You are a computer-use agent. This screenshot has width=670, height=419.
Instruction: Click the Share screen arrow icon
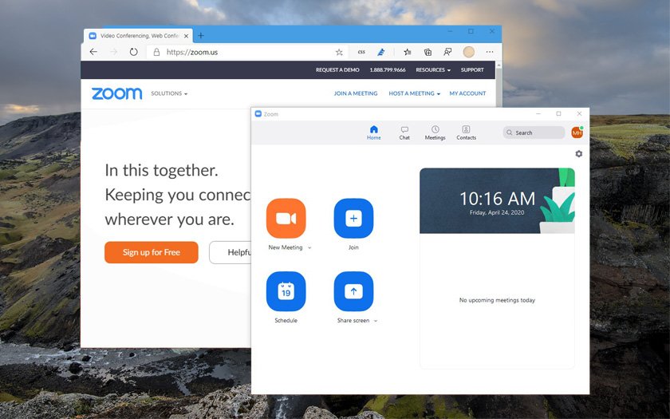353,291
